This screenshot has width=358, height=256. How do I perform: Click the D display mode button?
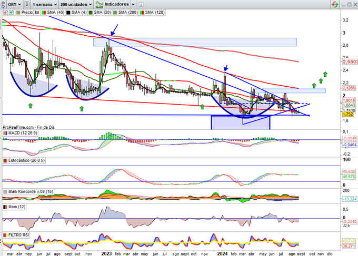27,4
